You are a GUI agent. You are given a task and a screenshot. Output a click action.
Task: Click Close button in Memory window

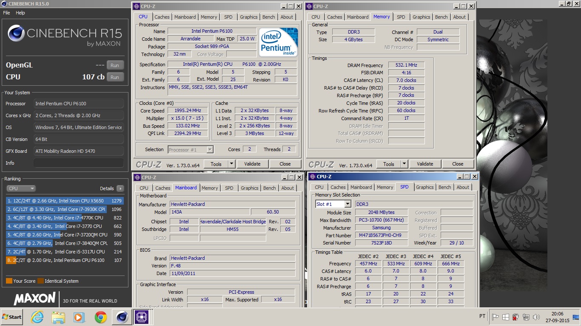pos(458,164)
